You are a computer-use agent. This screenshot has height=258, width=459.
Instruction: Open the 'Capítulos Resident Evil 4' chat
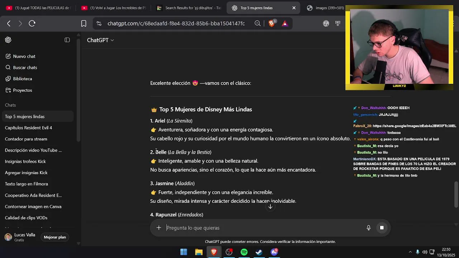(38, 128)
